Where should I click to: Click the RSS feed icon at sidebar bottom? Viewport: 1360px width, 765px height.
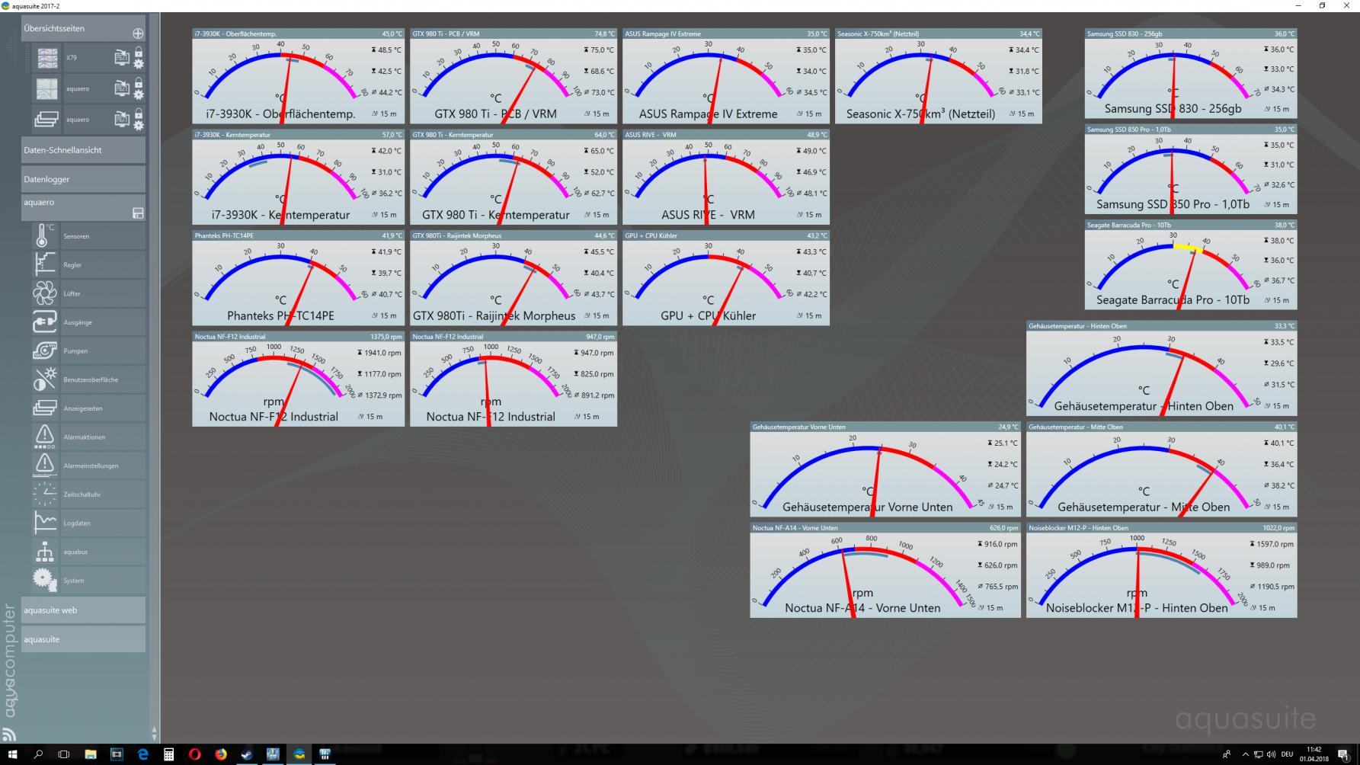[9, 735]
